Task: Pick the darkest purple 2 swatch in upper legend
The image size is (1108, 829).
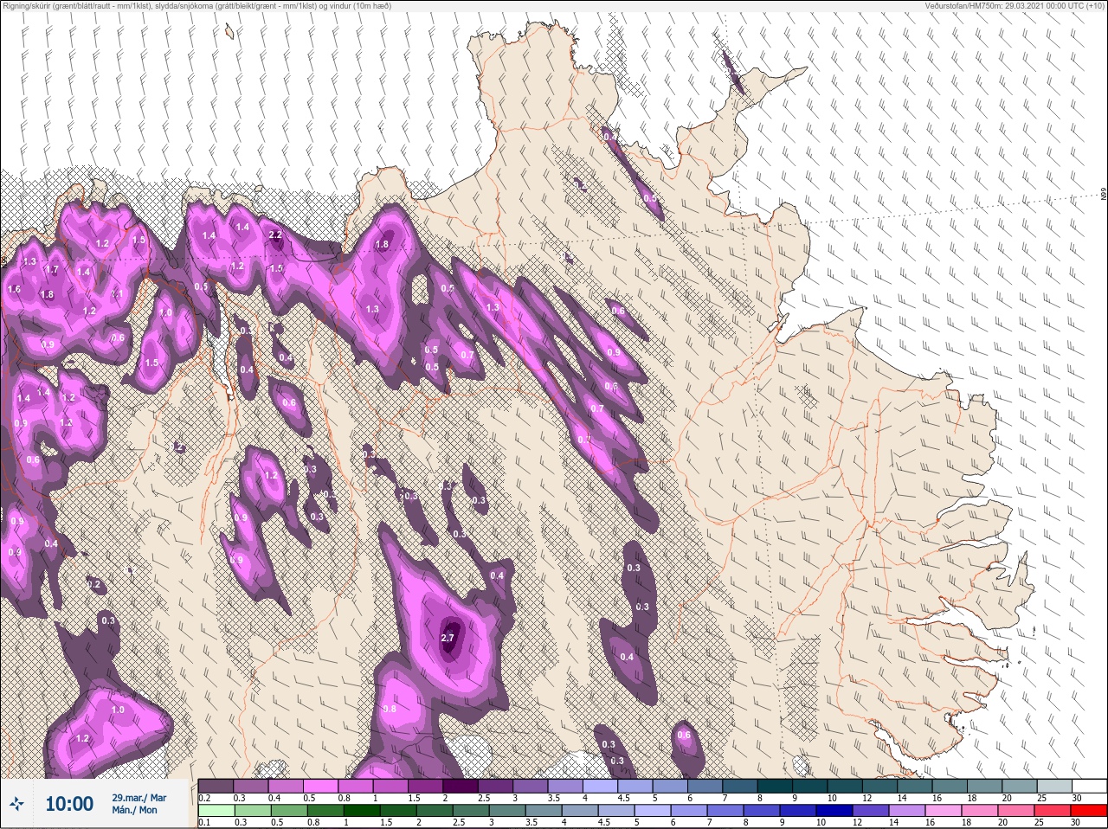Action: pos(461,786)
